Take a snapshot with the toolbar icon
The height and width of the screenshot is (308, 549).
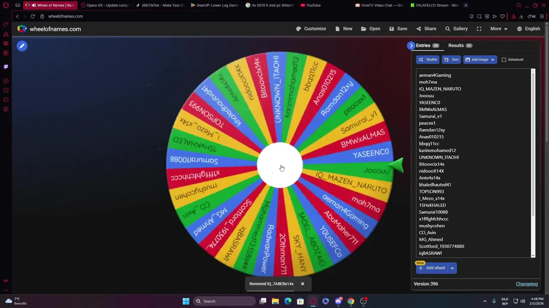479,16
